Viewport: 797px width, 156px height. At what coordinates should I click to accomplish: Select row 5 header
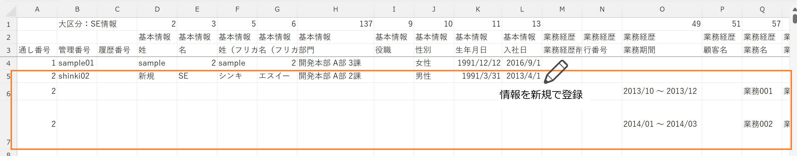[x=8, y=76]
